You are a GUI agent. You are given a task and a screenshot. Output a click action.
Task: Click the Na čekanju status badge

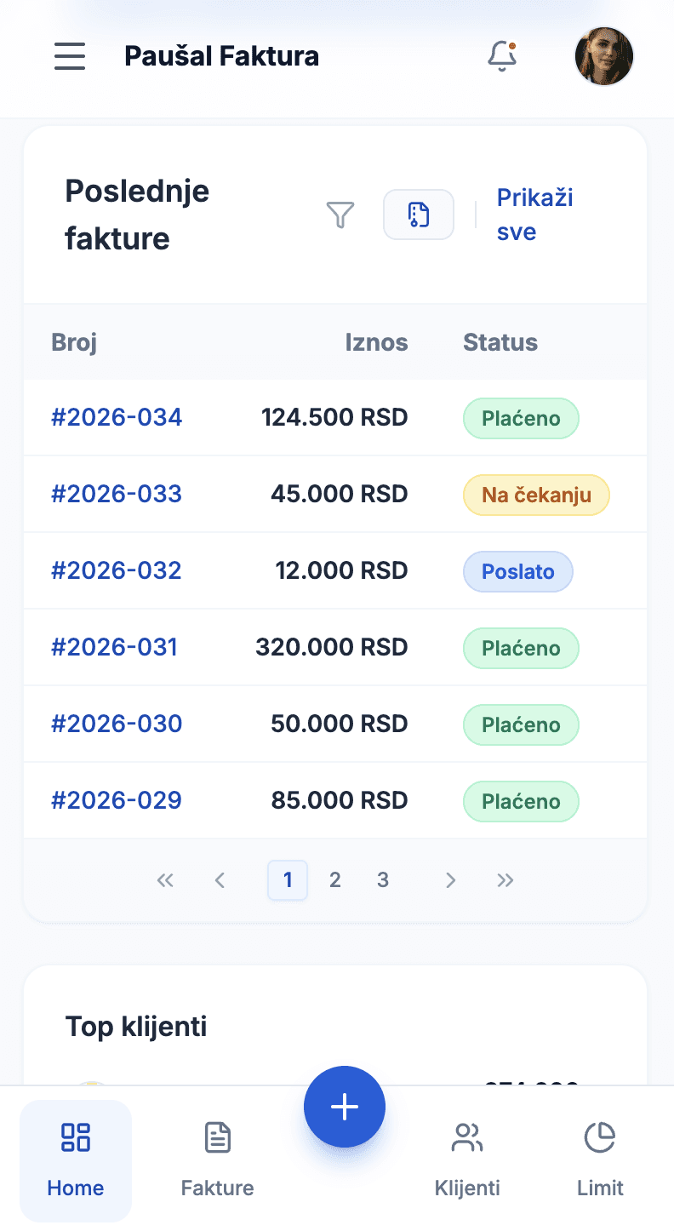pyautogui.click(x=536, y=495)
